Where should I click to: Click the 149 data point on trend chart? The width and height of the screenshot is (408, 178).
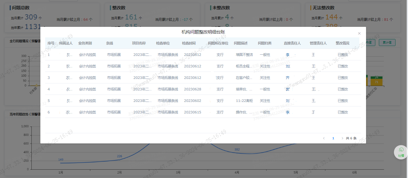coord(61,163)
